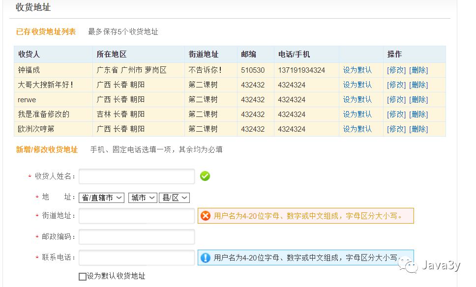Set 我是准备修改的 address as default
The image size is (476, 287).
coord(357,115)
